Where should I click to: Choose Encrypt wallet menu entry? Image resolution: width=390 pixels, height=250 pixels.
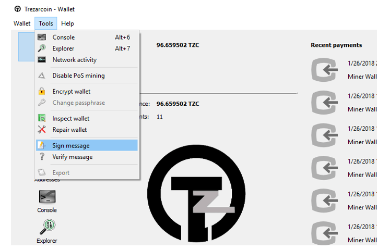(87, 92)
